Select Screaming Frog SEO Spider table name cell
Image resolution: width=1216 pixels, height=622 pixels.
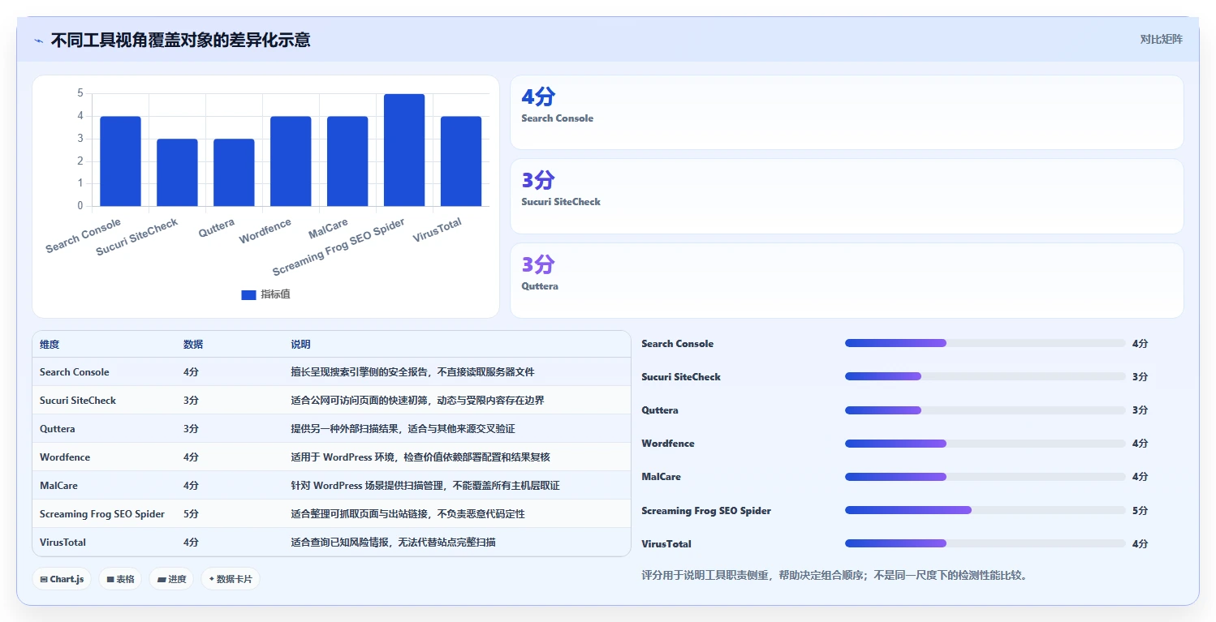point(102,514)
